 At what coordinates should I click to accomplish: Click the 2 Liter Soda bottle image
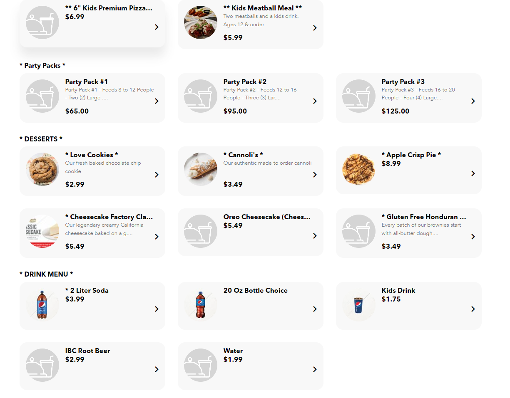[42, 305]
